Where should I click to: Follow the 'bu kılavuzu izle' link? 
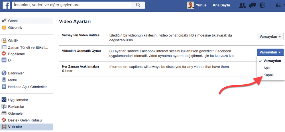[222, 56]
